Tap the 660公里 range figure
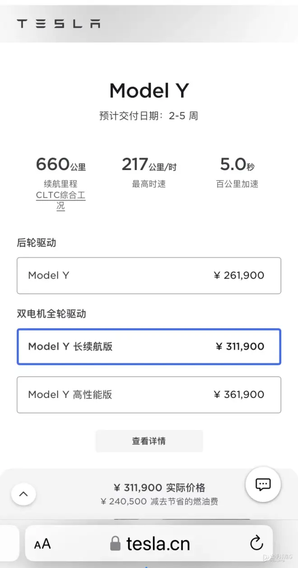The width and height of the screenshot is (298, 568). coord(61,165)
